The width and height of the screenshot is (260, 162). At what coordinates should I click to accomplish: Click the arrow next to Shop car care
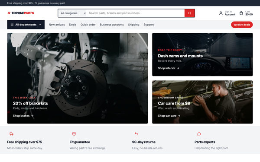coord(179,116)
